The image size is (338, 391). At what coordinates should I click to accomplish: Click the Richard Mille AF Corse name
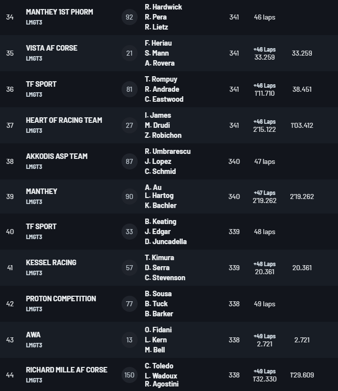67,370
